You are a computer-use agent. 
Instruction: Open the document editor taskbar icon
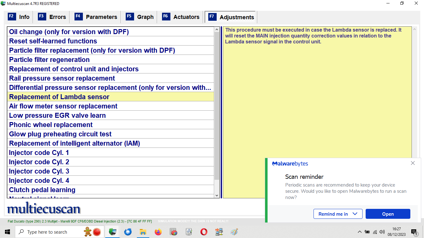tap(188, 232)
